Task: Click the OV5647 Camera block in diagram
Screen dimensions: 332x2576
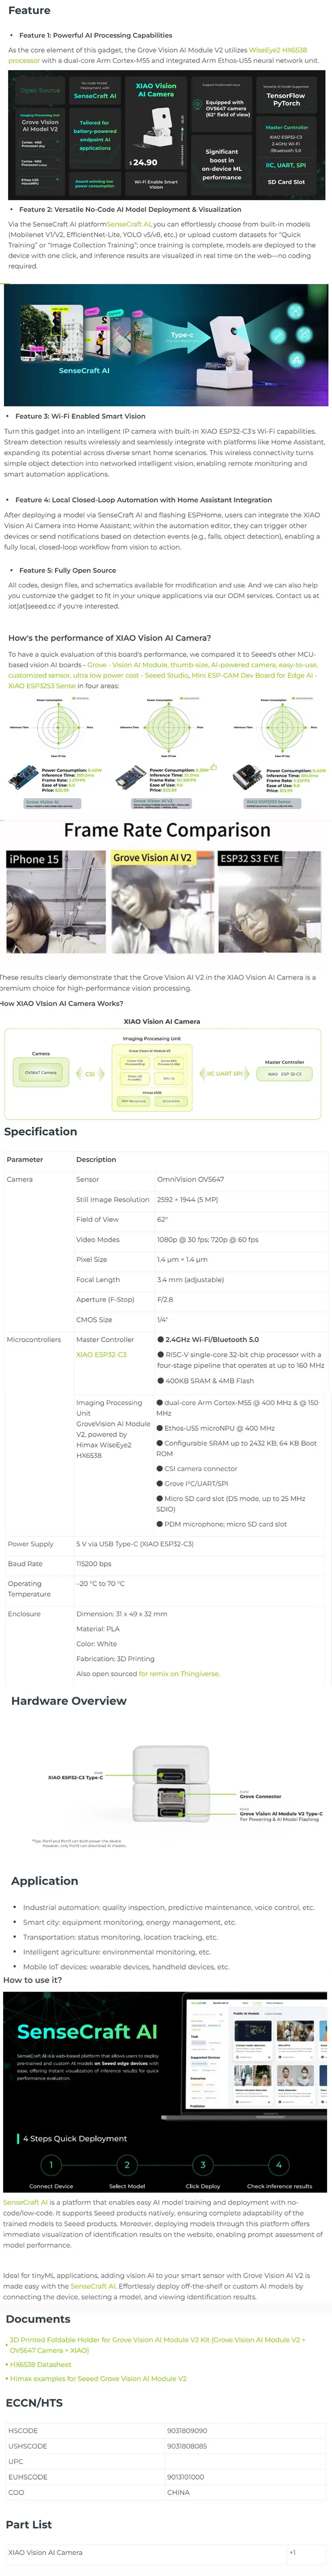Action: pos(41,1073)
